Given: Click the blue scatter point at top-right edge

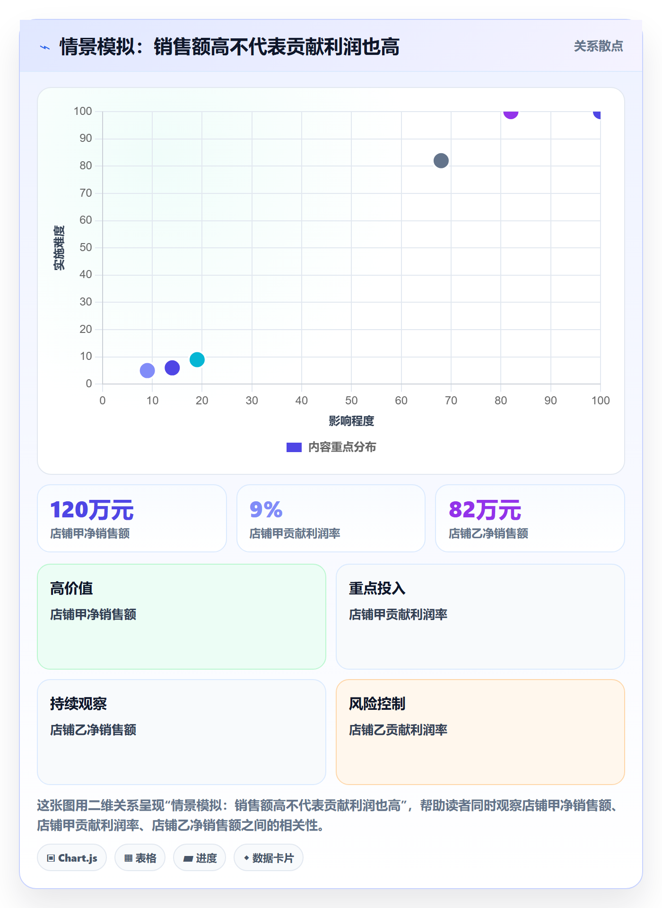Looking at the screenshot, I should pos(597,114).
